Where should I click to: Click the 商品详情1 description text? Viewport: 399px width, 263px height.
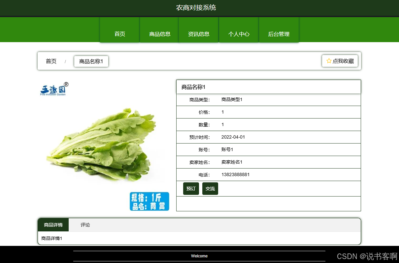tap(51, 238)
